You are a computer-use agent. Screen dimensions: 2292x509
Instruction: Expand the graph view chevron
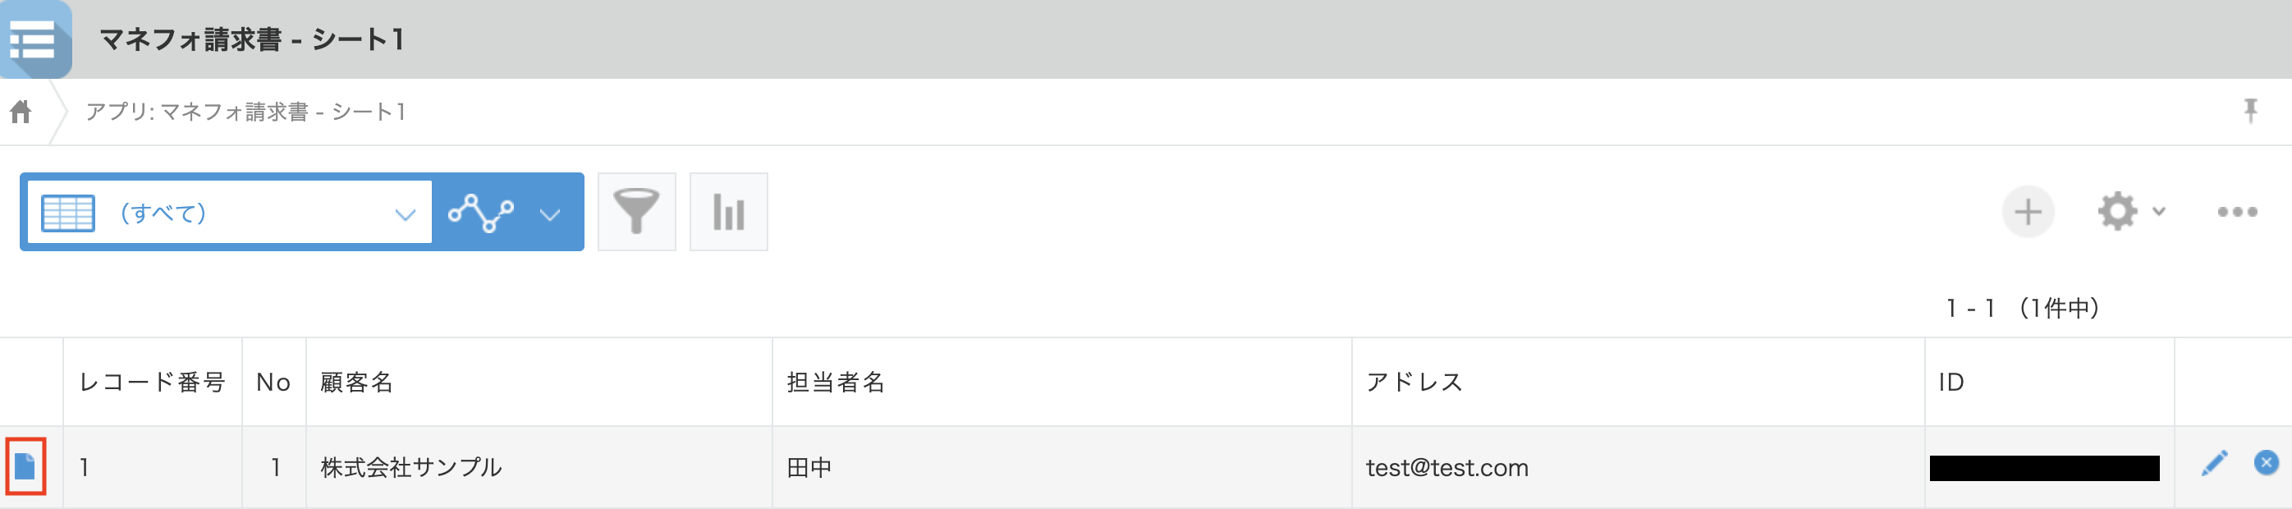point(550,214)
